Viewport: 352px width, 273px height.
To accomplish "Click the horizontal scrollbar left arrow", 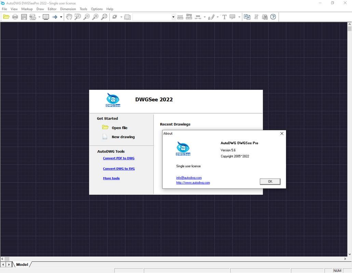I will pyautogui.click(x=2, y=259).
